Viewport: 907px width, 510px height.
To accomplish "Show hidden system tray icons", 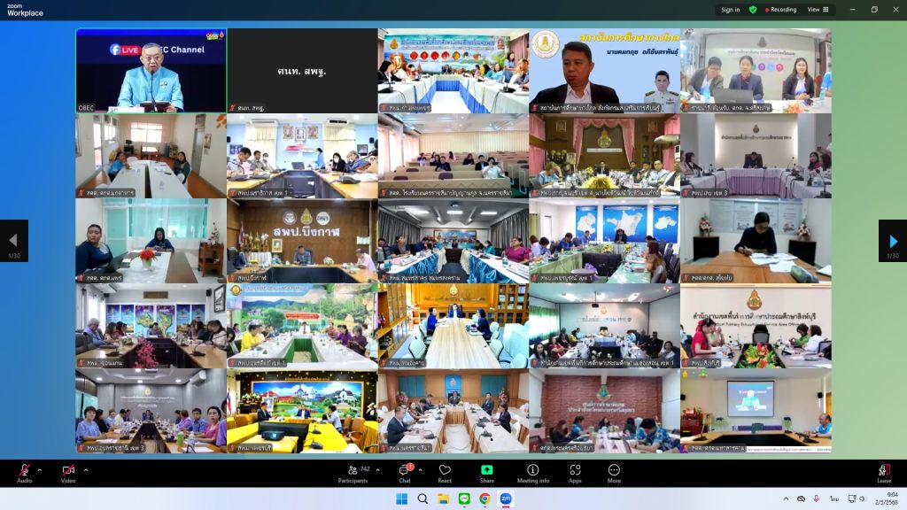I will pos(786,498).
